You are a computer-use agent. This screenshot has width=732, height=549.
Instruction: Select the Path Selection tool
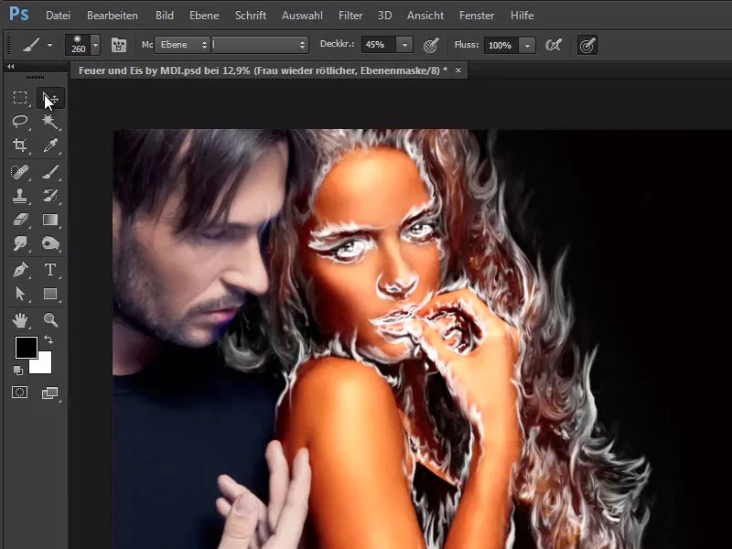pyautogui.click(x=19, y=294)
